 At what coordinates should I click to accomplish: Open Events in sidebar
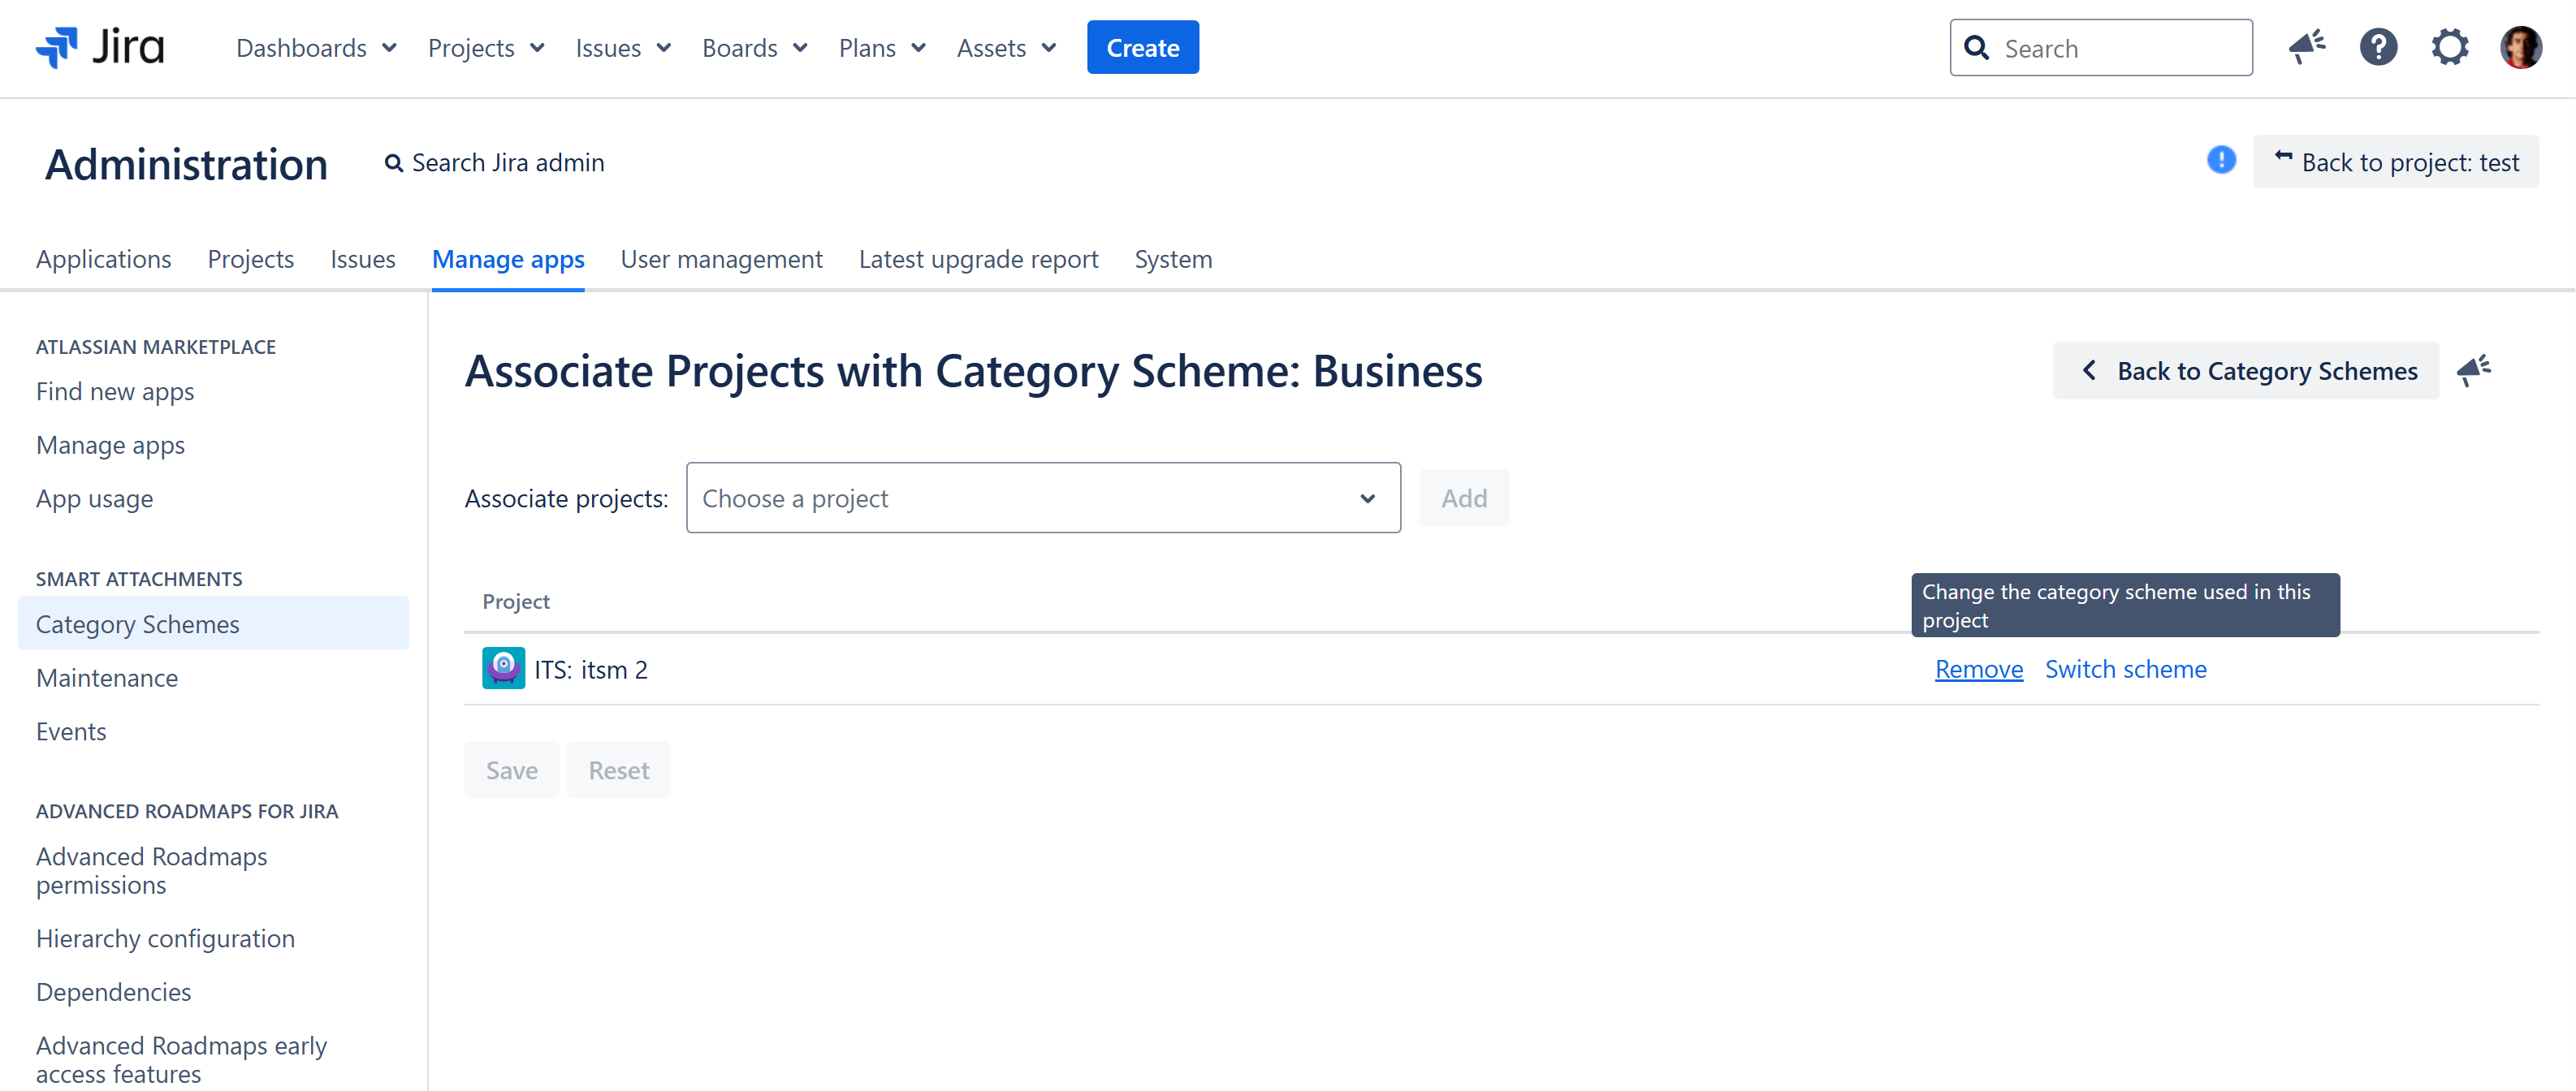pos(71,732)
